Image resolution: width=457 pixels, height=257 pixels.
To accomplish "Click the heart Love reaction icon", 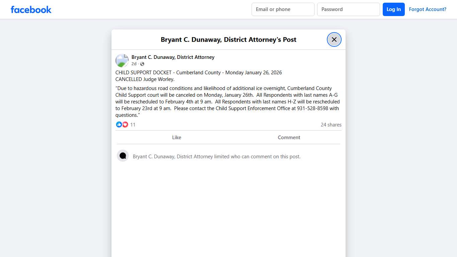I will 125,124.
